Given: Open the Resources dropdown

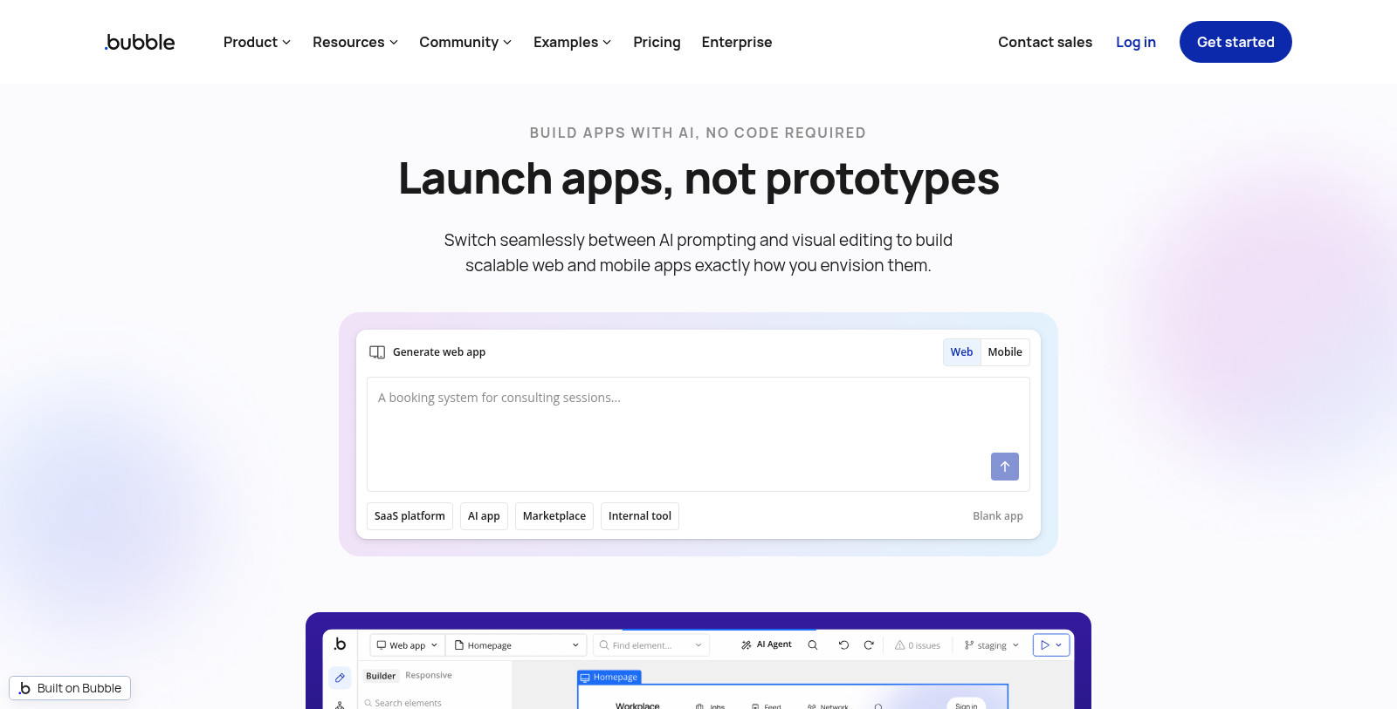Looking at the screenshot, I should pos(354,42).
